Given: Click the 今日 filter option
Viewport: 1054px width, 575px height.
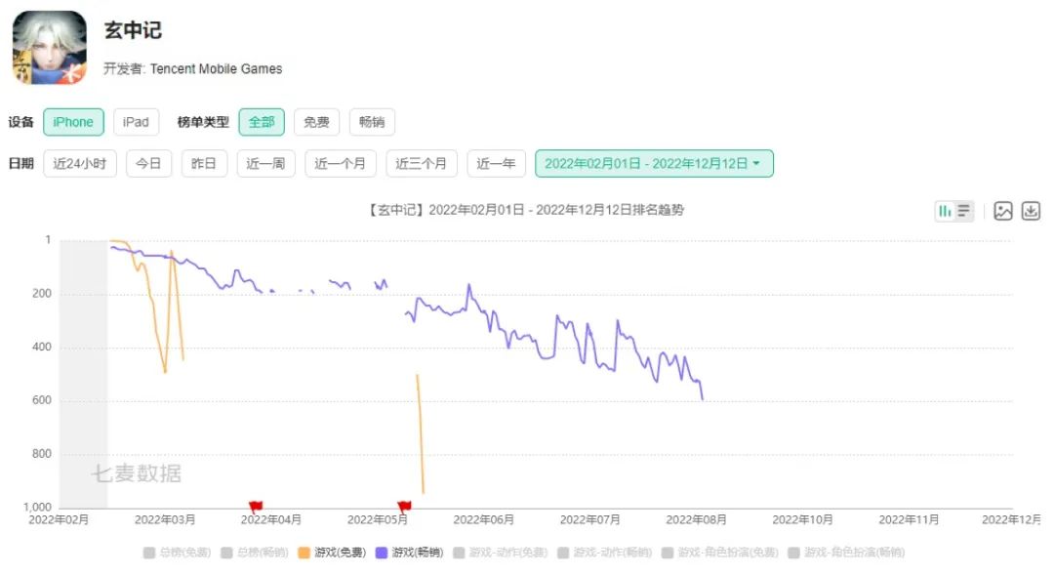Looking at the screenshot, I should tap(148, 163).
